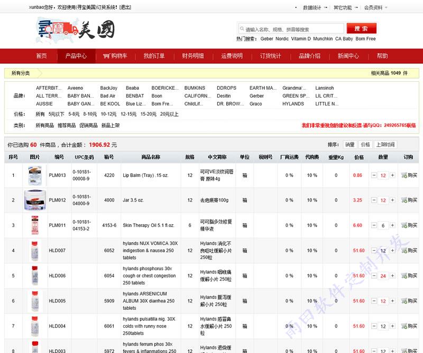Open the shopping cart 购物车 tab

pos(115,56)
